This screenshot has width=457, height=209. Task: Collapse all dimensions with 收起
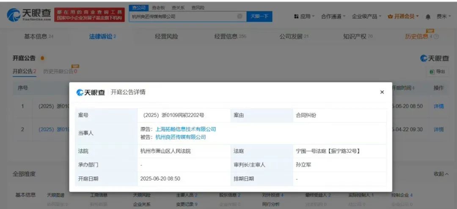point(441,174)
